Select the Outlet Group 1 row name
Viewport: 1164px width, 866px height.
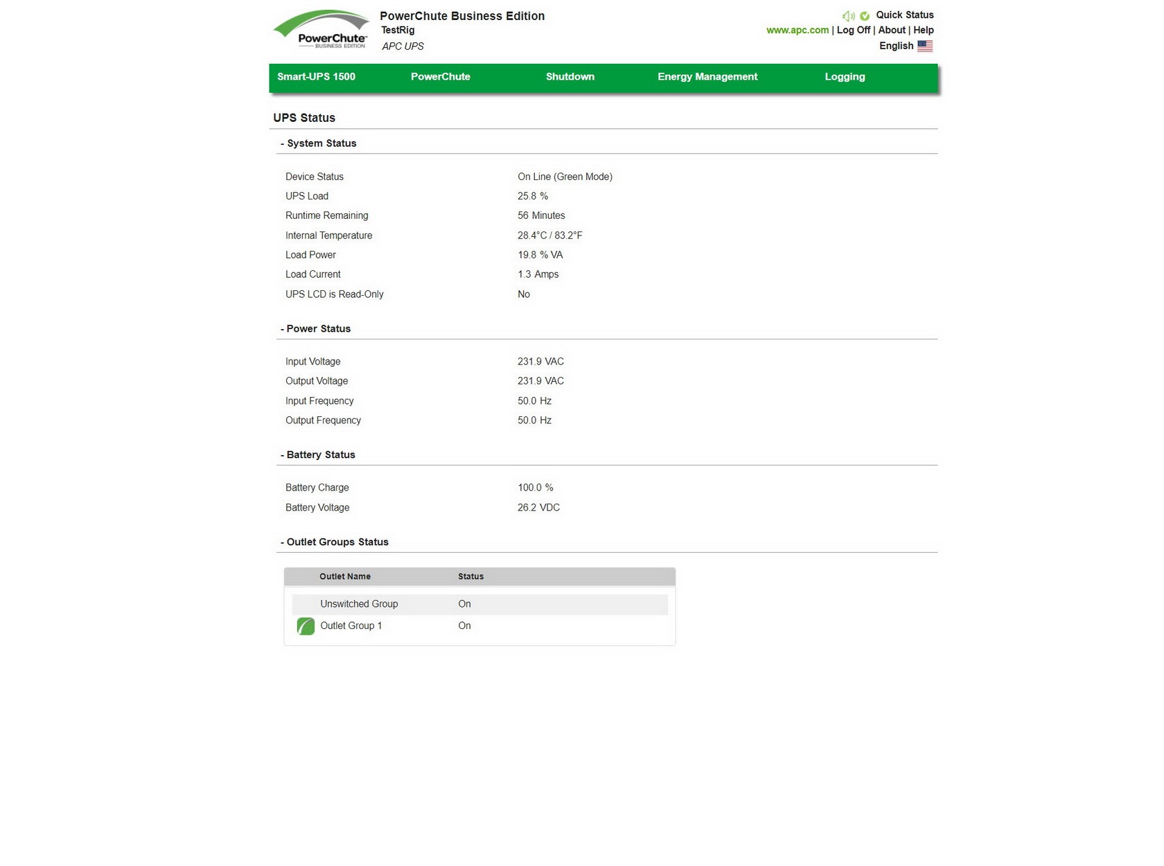coord(351,626)
